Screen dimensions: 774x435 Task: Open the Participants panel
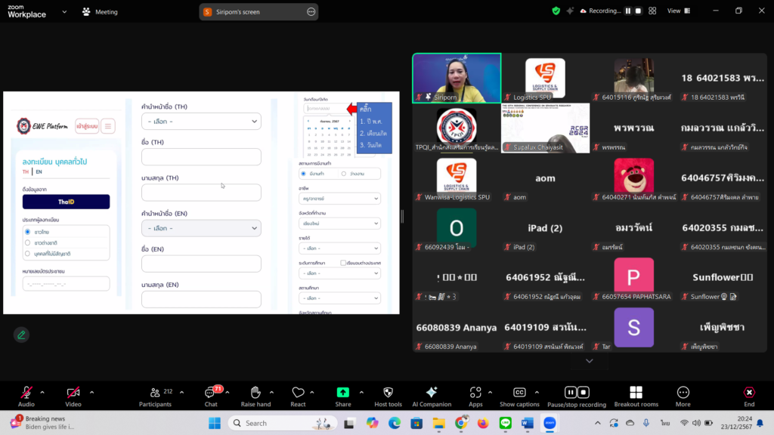[155, 396]
